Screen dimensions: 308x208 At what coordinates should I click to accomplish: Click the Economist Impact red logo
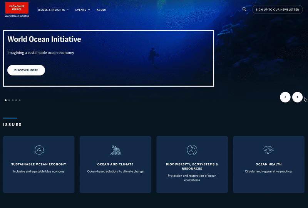click(17, 8)
